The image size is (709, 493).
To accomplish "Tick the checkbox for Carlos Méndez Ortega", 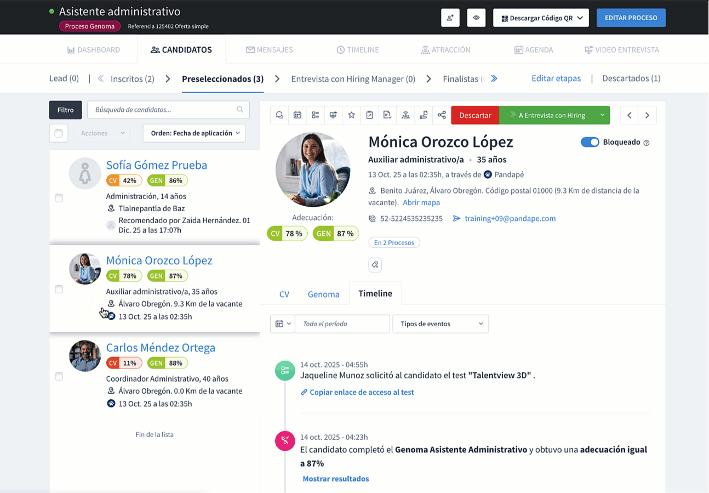I will 59,376.
